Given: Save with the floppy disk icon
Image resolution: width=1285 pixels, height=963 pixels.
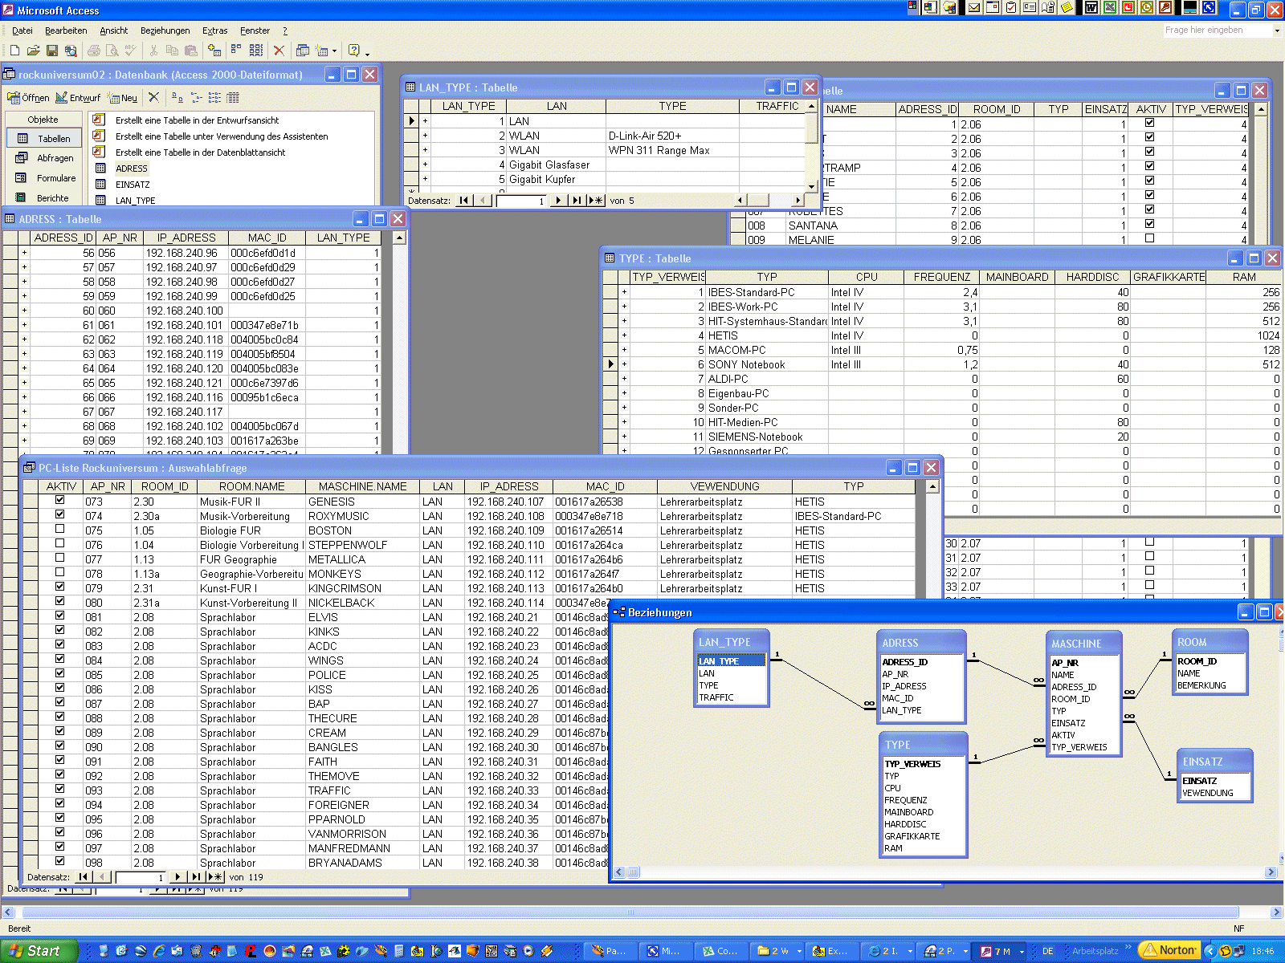Looking at the screenshot, I should tap(52, 51).
